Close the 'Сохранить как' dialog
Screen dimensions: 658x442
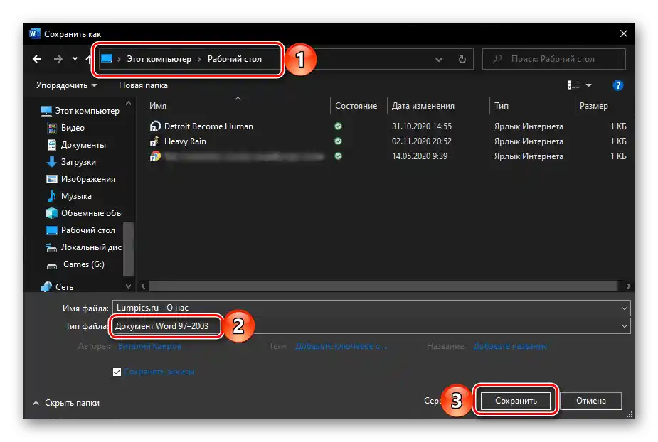click(624, 33)
